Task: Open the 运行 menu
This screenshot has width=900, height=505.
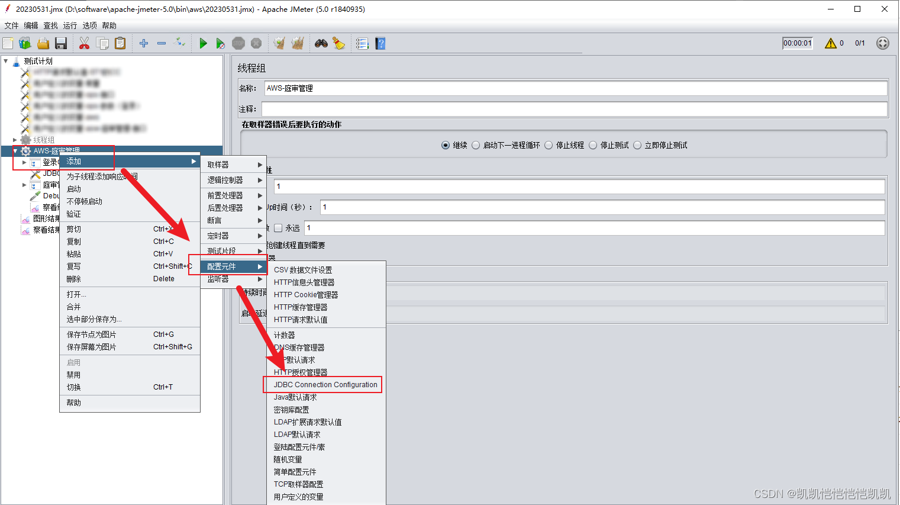Action: [70, 25]
